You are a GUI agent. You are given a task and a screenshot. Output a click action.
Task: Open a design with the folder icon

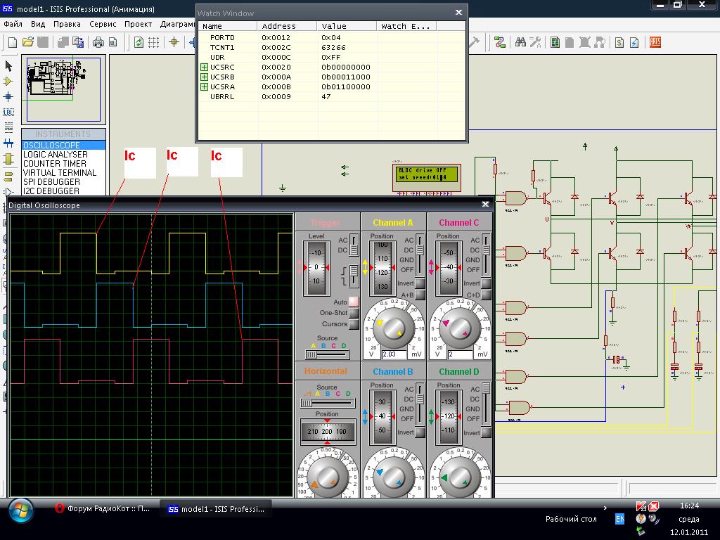pyautogui.click(x=28, y=42)
